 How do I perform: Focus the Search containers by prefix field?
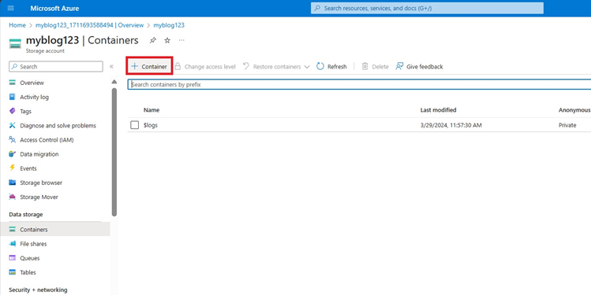coord(359,84)
